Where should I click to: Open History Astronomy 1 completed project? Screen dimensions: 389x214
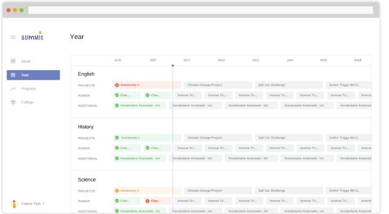coord(147,138)
